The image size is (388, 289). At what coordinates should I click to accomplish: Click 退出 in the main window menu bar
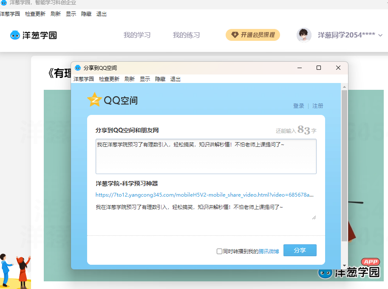point(102,14)
